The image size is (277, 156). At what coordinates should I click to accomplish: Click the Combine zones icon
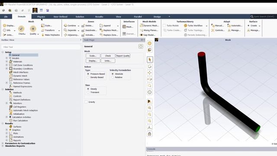pyautogui.click(x=65, y=26)
